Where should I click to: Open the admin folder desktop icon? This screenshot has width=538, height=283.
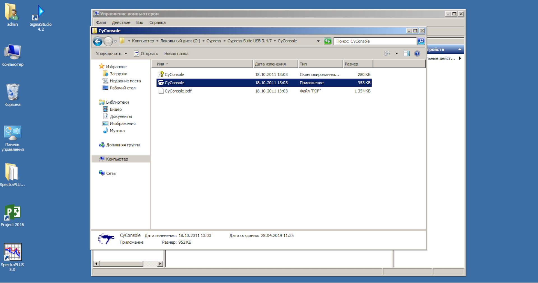12,15
